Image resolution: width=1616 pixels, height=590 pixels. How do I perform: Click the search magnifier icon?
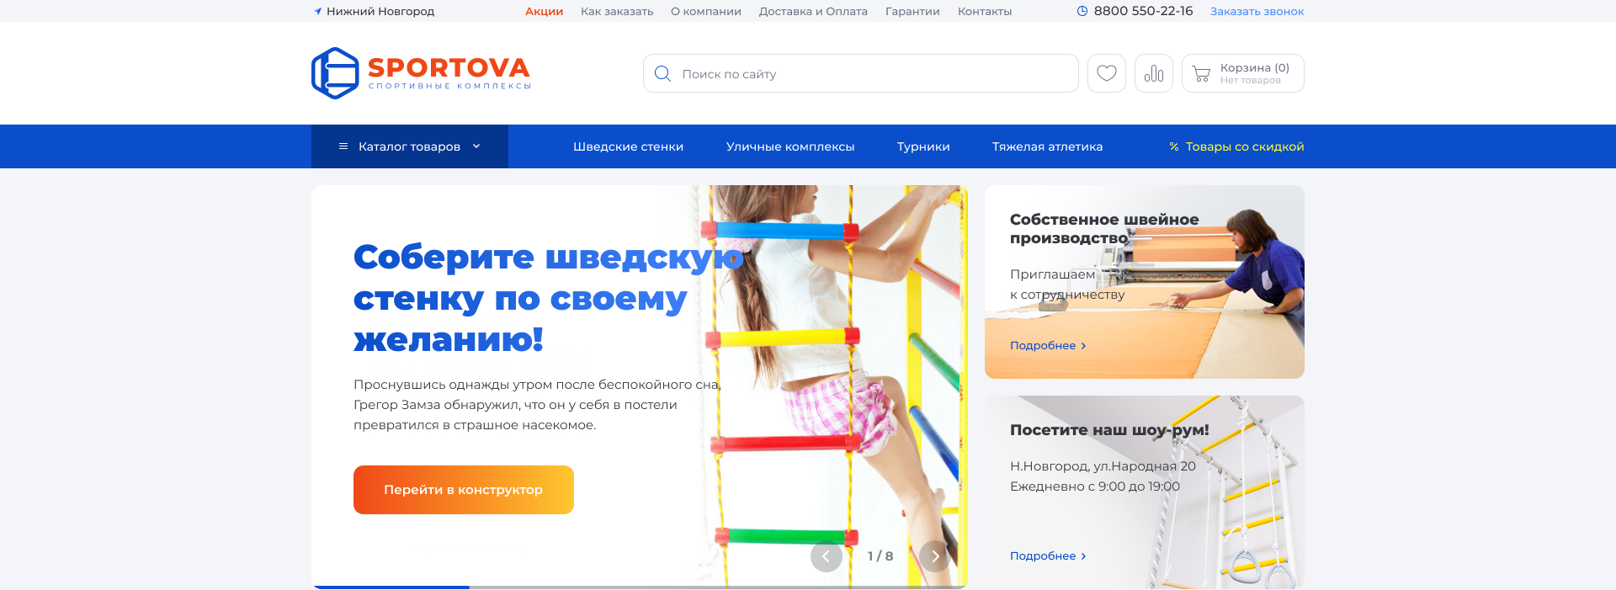coord(663,74)
